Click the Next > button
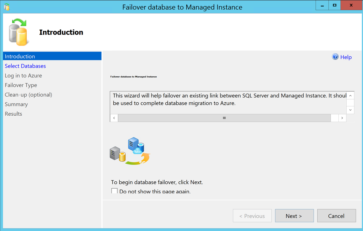This screenshot has width=363, height=231. coord(294,216)
